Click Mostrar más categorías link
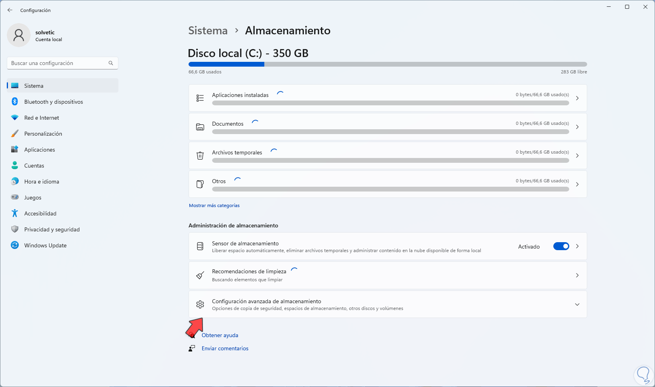This screenshot has height=387, width=655. (x=214, y=205)
